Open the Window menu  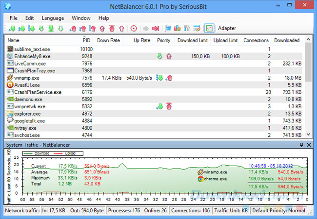coord(81,18)
